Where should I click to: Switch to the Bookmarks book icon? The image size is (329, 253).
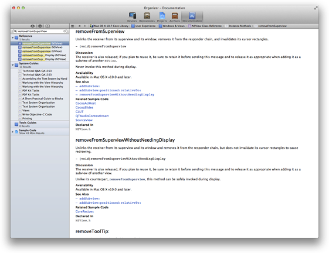(x=48, y=26)
